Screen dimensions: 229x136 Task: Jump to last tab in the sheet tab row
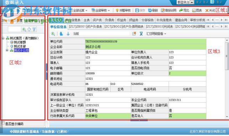[x=226, y=26]
